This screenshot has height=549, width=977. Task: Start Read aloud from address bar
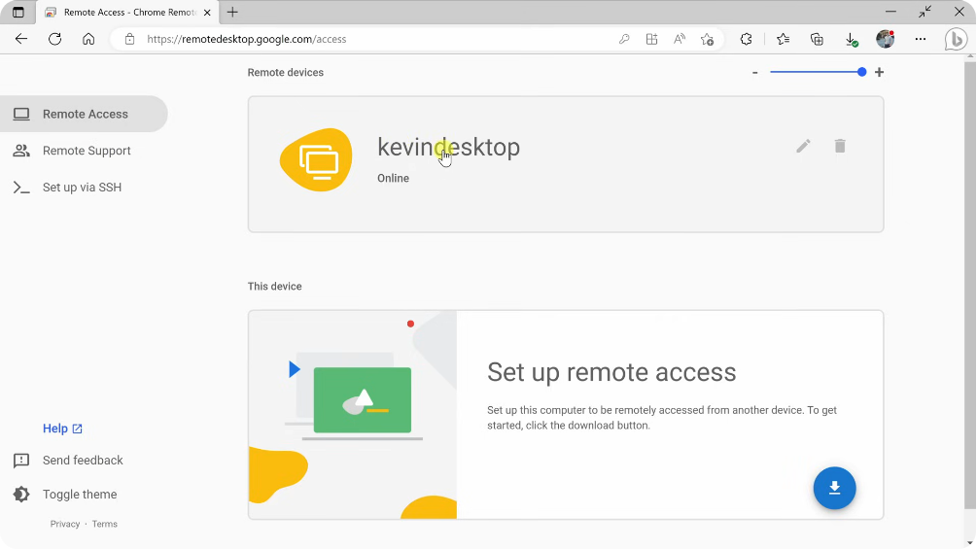(x=680, y=39)
